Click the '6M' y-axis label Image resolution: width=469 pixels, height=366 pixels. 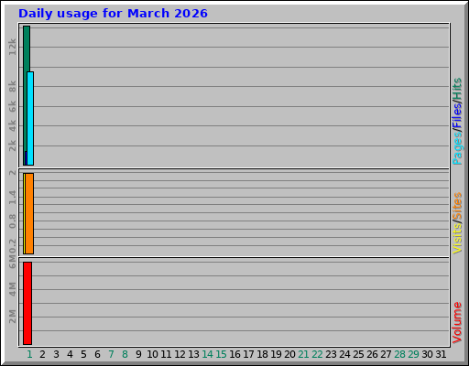click(x=12, y=262)
